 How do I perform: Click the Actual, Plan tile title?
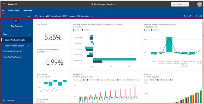click(42, 99)
